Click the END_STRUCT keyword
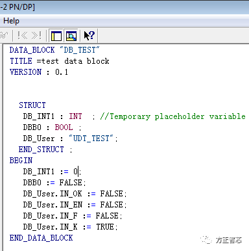Image resolution: width=249 pixels, height=251 pixels. pos(41,150)
